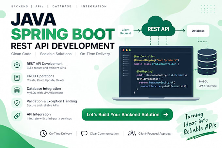Click the MySQL JPA / Hibernate label box
This screenshot has height=148, width=222.
208,84
